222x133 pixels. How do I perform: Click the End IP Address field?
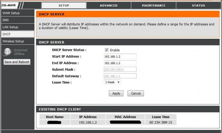click(x=120, y=63)
